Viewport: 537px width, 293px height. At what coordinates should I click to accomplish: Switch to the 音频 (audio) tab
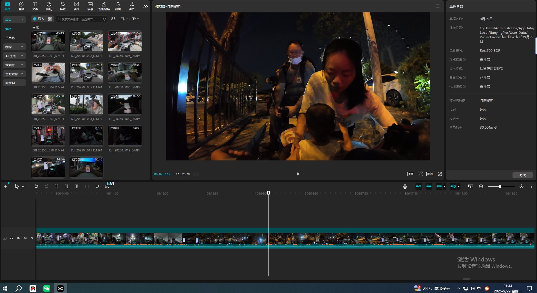click(21, 6)
